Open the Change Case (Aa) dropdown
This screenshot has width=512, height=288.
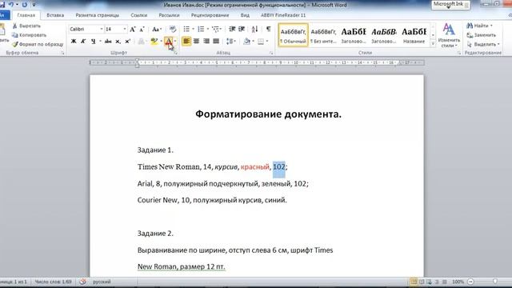coord(157,30)
